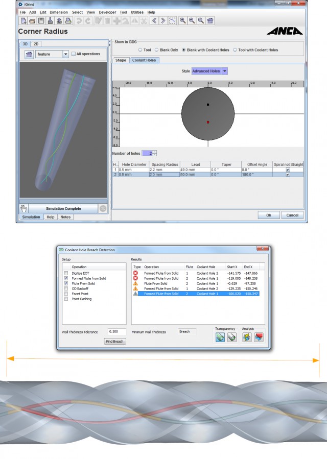The height and width of the screenshot is (459, 327).
Task: Click the hand icon beside Simulation Complete
Action: [24, 208]
